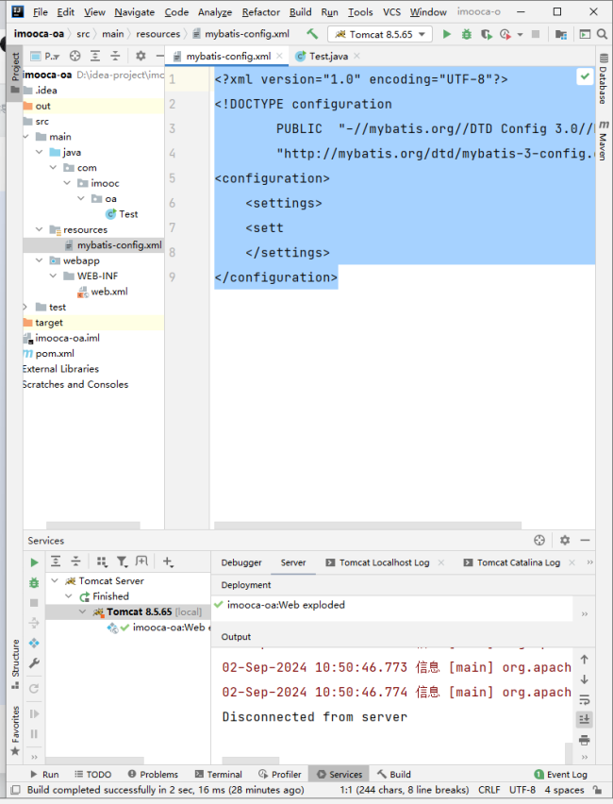
Task: Toggle read-only lock in status bar
Action: tap(597, 790)
